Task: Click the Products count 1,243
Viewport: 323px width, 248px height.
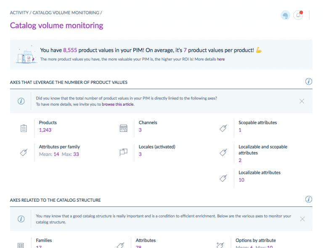Action: coord(45,130)
